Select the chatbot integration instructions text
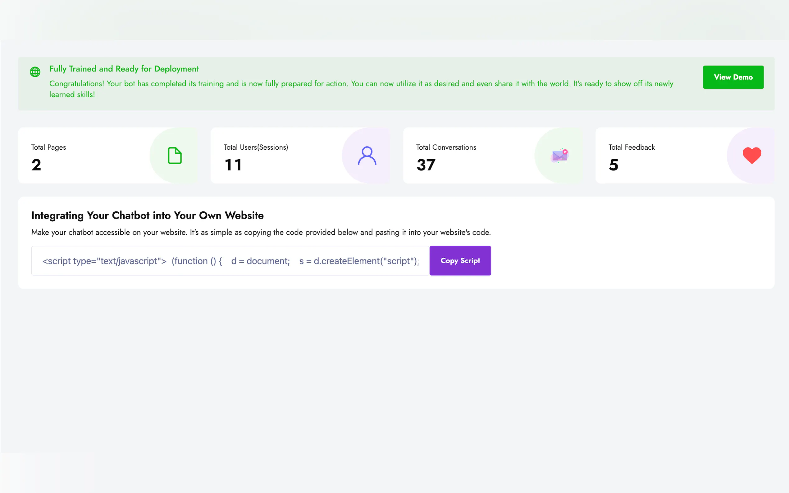 [261, 232]
